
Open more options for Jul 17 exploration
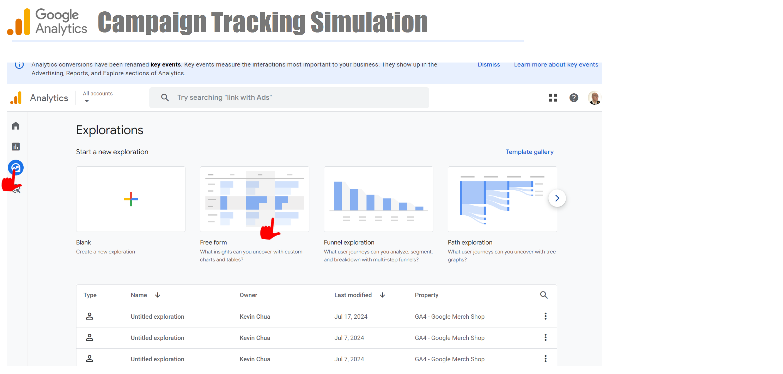click(545, 316)
